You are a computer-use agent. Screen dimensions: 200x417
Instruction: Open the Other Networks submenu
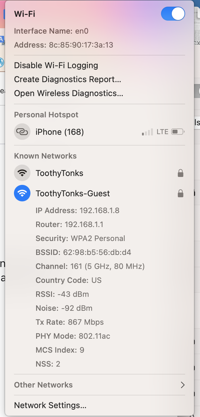[43, 385]
